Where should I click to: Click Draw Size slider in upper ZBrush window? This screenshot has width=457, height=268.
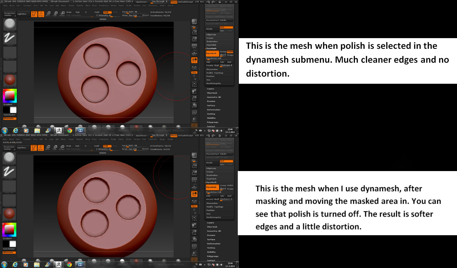pos(136,15)
